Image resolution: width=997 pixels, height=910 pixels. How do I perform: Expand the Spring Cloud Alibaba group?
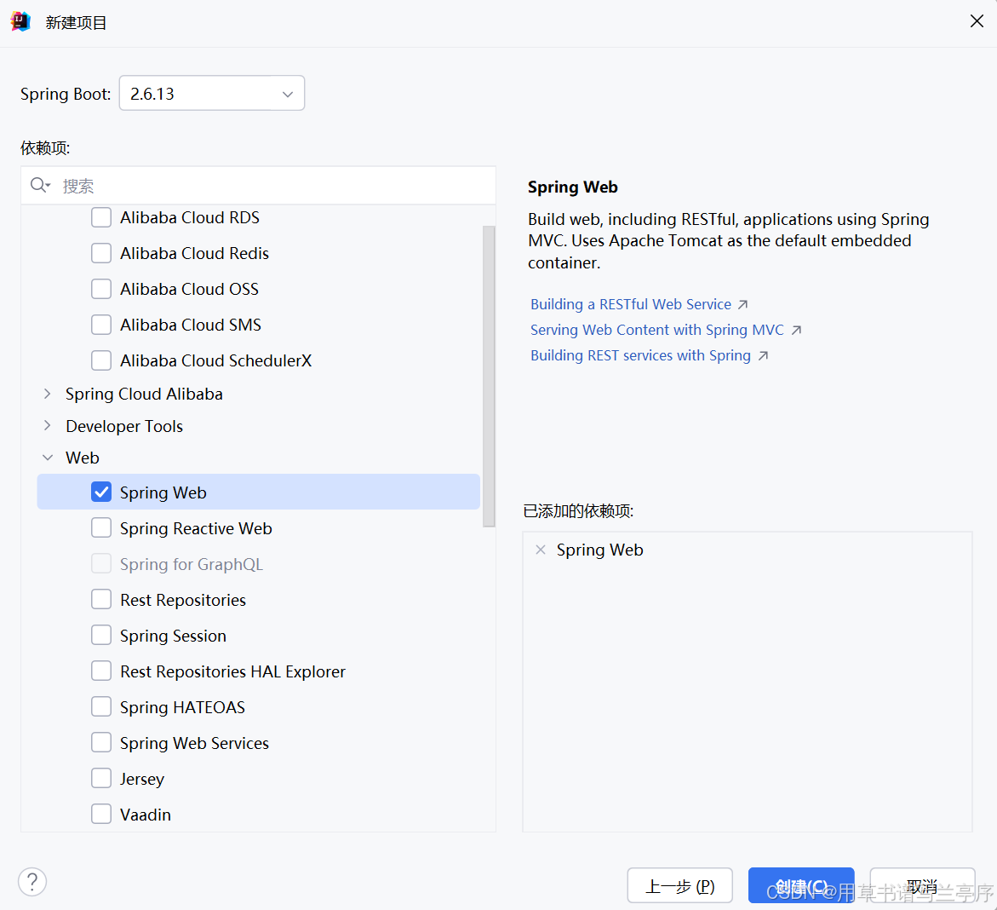pyautogui.click(x=47, y=394)
